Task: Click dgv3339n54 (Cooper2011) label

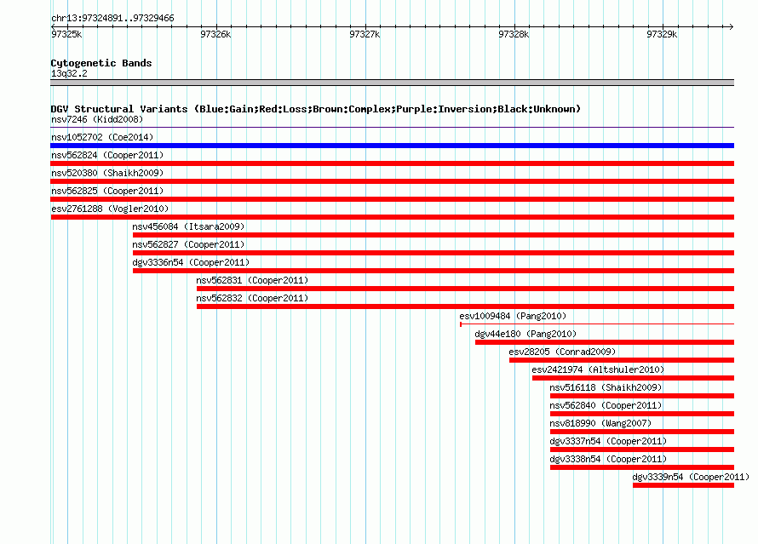Action: point(691,477)
